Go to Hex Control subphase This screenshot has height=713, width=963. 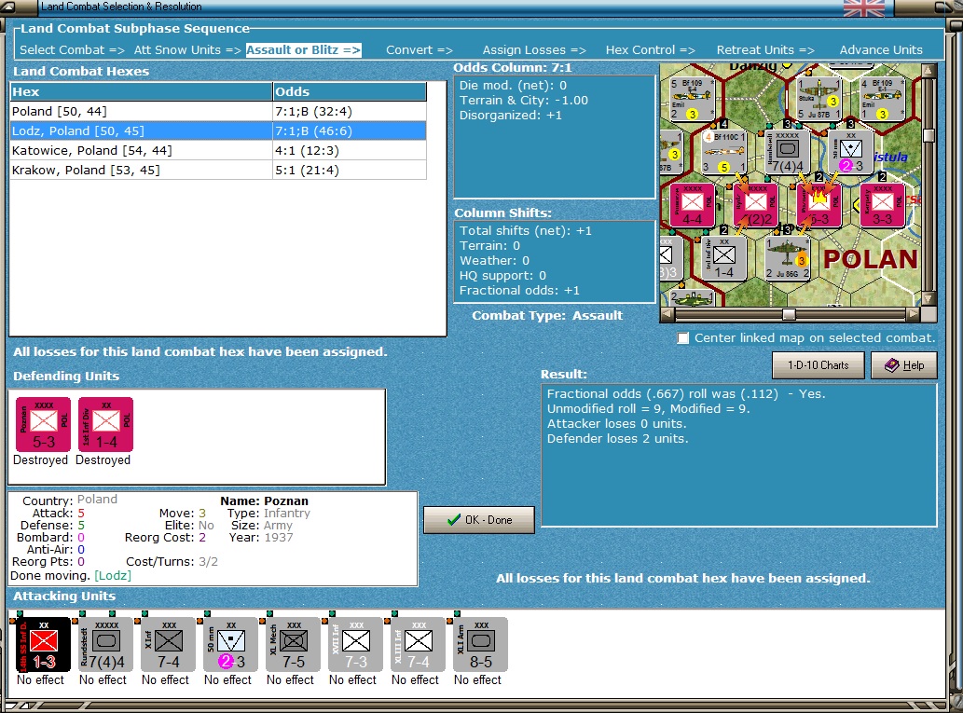tap(651, 50)
